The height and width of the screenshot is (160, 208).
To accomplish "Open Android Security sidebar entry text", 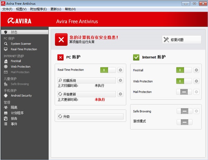I will (x=21, y=95).
